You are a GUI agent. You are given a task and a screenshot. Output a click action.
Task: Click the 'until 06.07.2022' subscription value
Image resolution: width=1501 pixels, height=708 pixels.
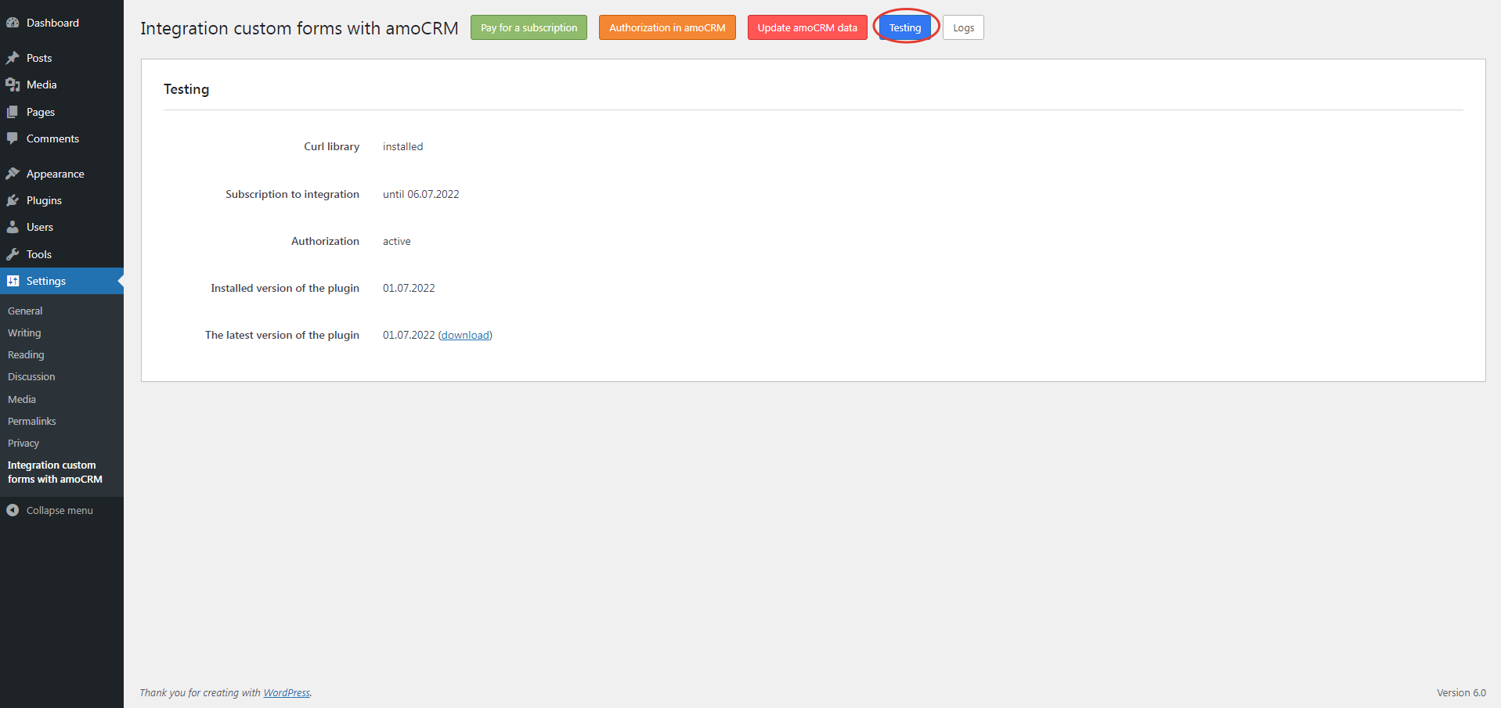pos(421,194)
